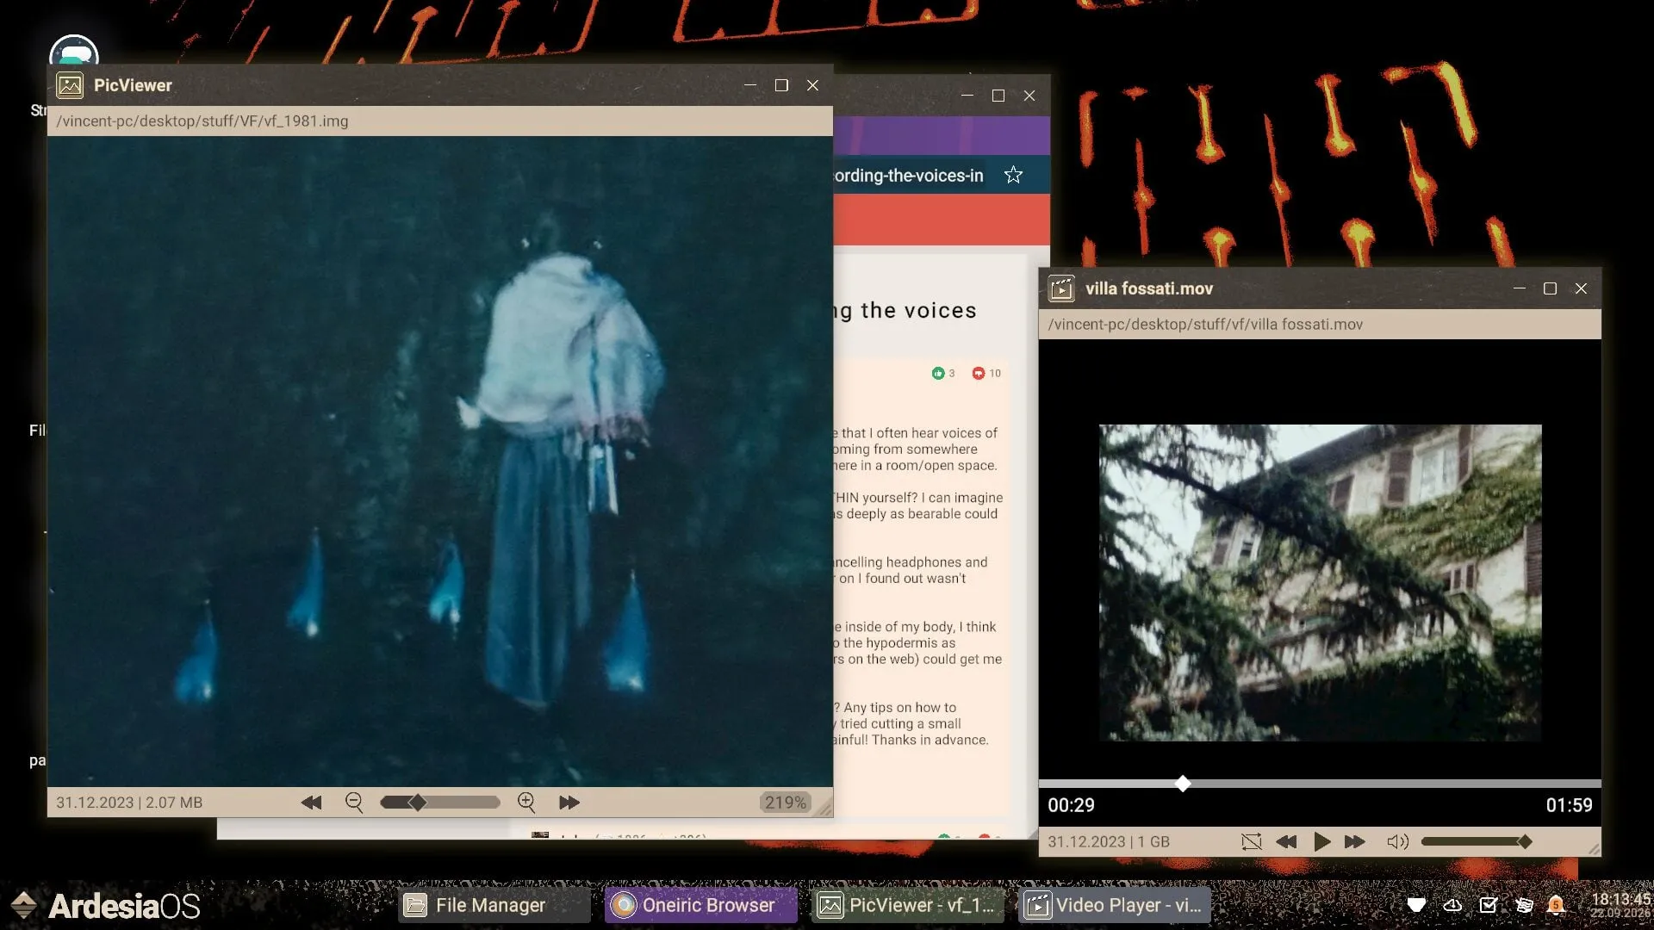Image resolution: width=1654 pixels, height=930 pixels.
Task: Select the zoom in icon in PicViewer
Action: click(526, 802)
